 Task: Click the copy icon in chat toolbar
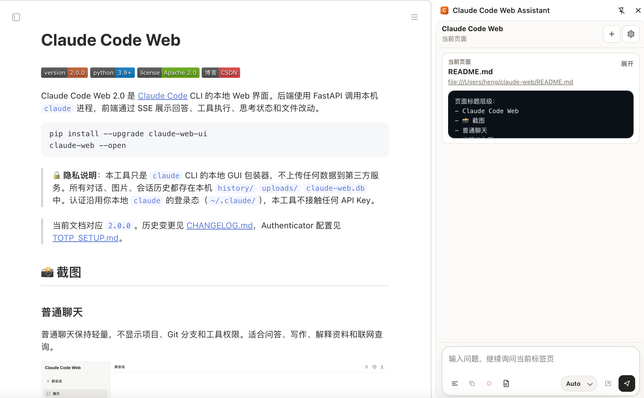472,383
